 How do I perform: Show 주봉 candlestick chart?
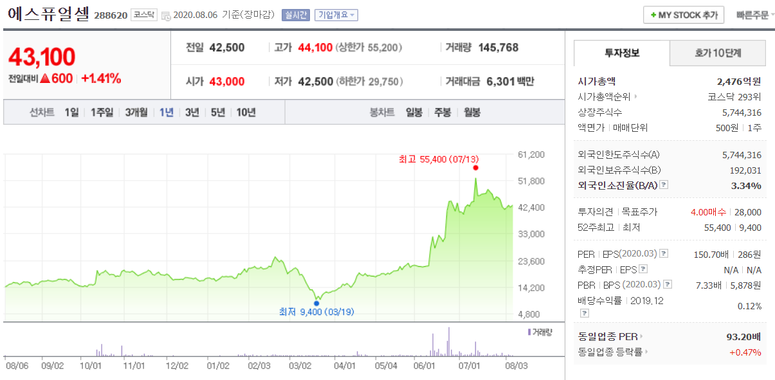(442, 113)
